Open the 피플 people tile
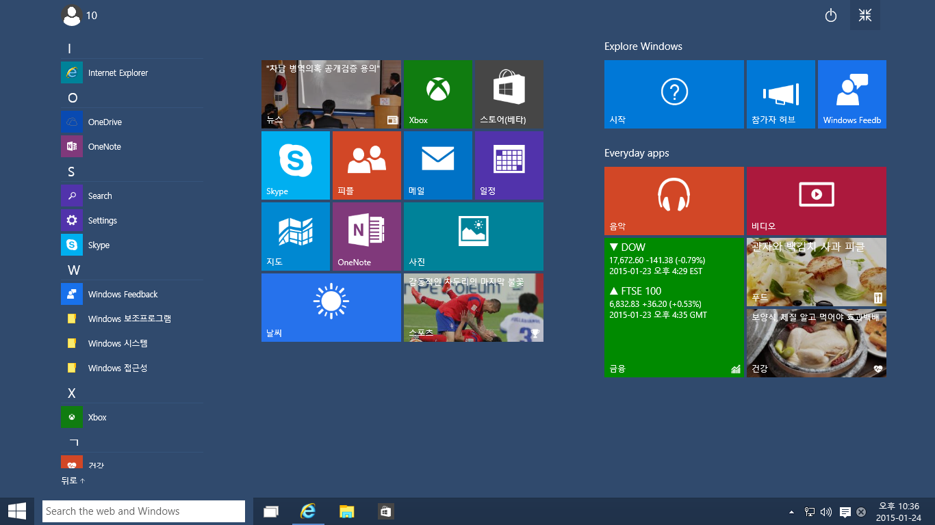The height and width of the screenshot is (525, 935). point(367,165)
